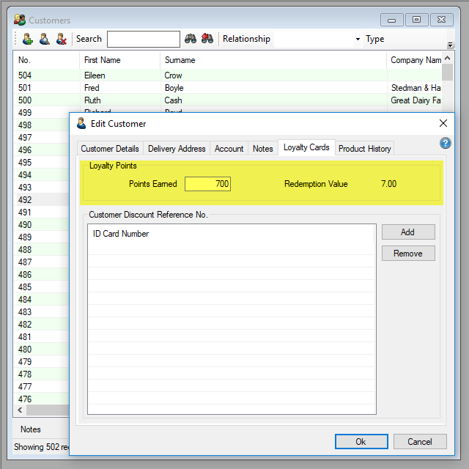469x469 pixels.
Task: Click the Cancel button
Action: pyautogui.click(x=420, y=442)
